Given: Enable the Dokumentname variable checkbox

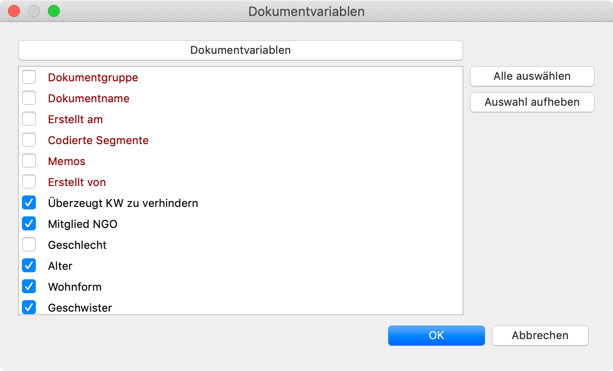Looking at the screenshot, I should 29,98.
